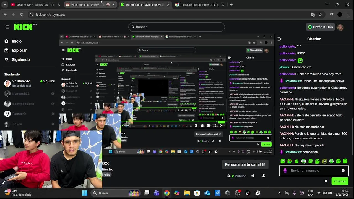
Task: Open Sr.StivenTc live channel
Action: (x=29, y=83)
